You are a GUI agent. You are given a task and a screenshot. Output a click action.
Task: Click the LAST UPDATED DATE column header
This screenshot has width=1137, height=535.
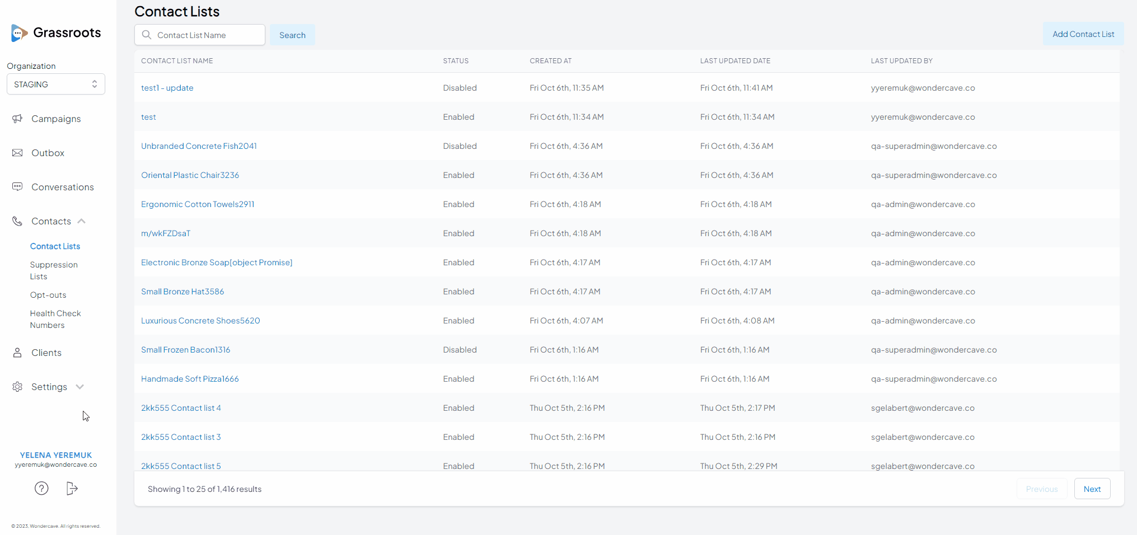tap(735, 61)
